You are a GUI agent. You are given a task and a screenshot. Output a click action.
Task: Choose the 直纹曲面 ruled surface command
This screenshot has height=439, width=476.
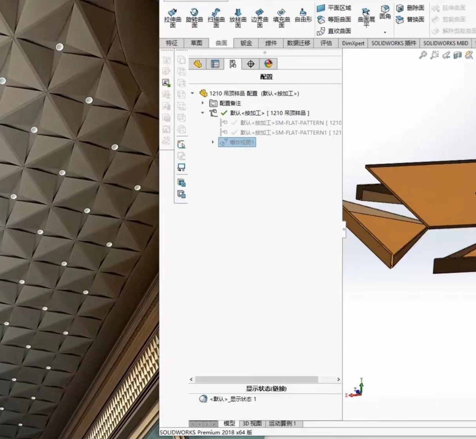pos(334,31)
